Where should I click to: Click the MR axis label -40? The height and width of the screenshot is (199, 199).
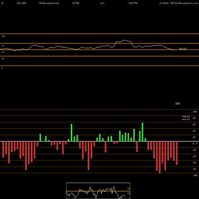click(x=194, y=156)
